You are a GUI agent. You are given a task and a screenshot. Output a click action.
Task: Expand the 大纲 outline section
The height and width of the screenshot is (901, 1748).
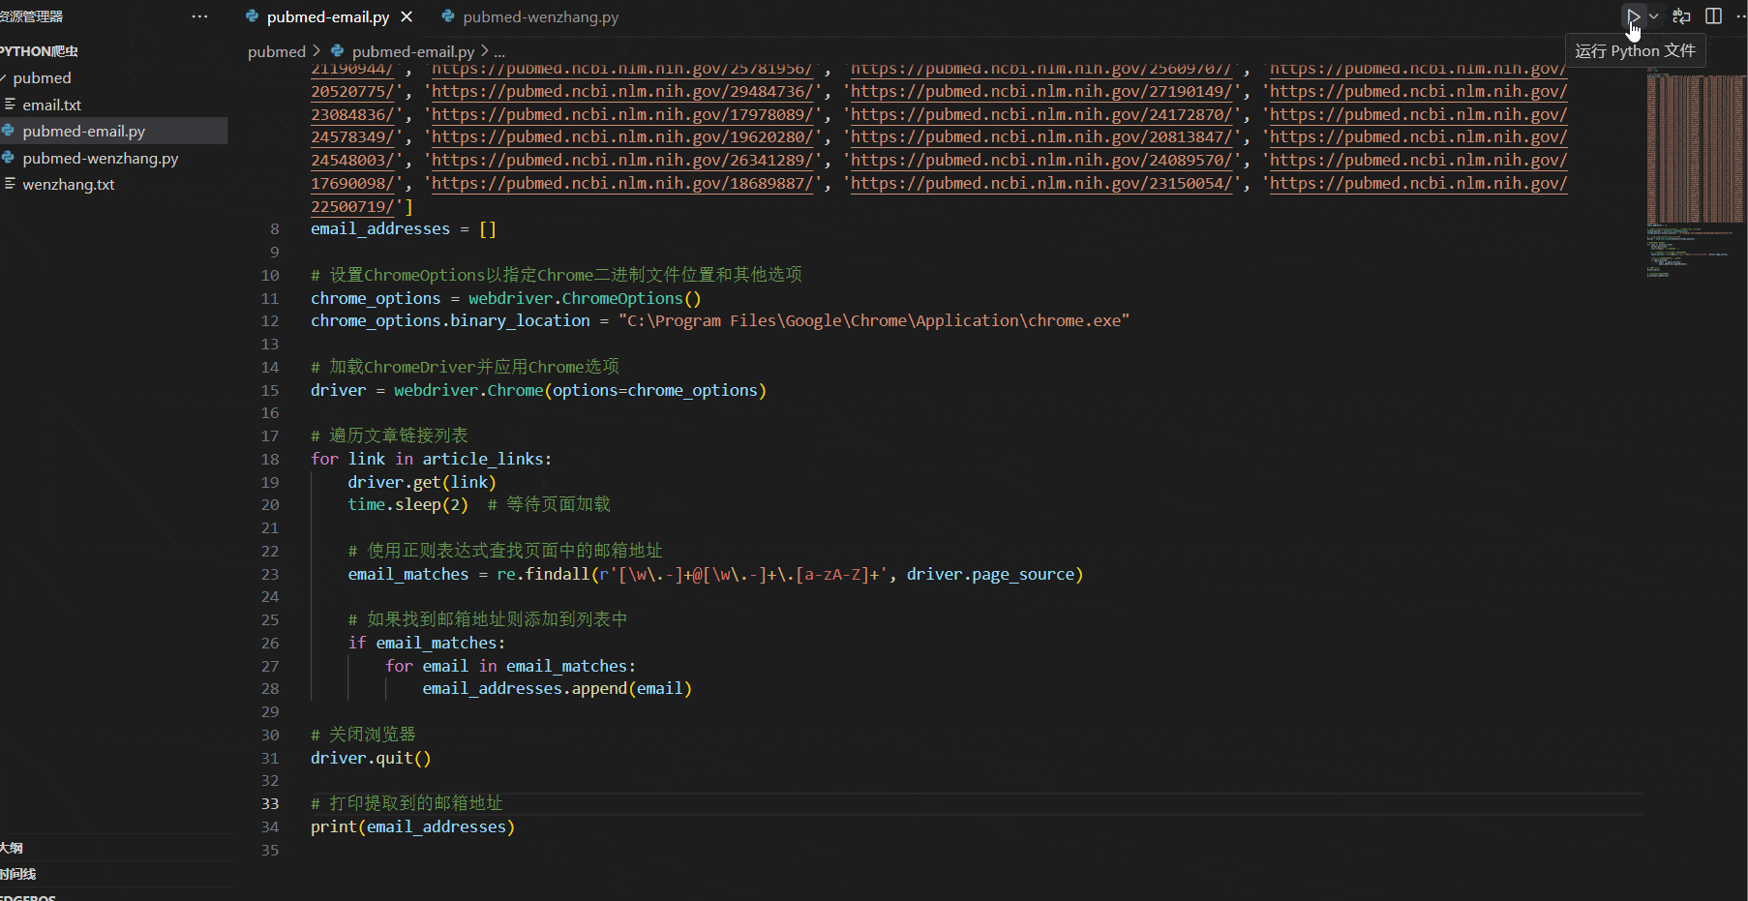click(12, 848)
